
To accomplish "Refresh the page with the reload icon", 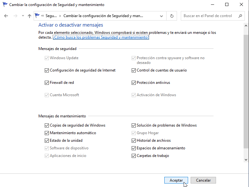I will pyautogui.click(x=172, y=16).
